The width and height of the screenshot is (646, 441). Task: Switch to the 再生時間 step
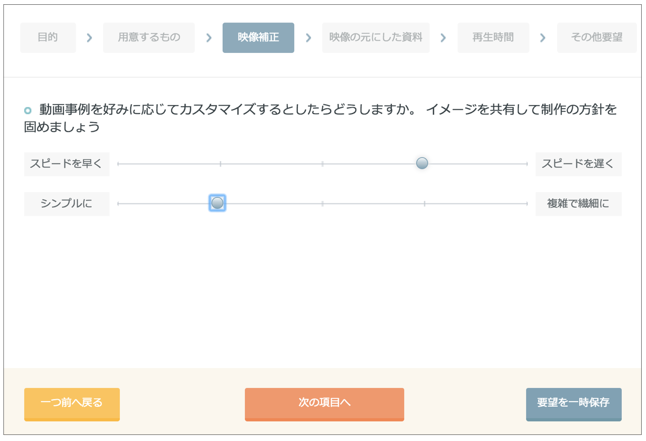(x=493, y=38)
